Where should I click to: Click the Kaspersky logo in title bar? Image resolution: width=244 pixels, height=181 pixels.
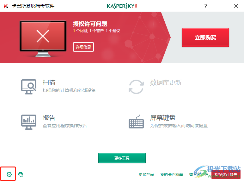click(x=122, y=6)
